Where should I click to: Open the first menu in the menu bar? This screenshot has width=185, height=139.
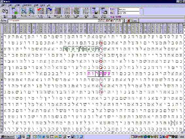coord(4,5)
